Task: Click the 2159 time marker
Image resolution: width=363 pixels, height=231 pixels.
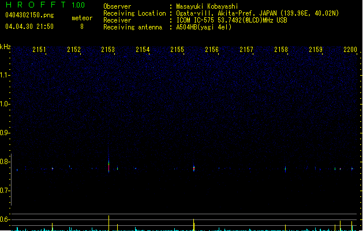Action: (316, 49)
